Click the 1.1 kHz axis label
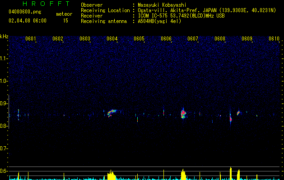Viewport: 284px width, 180px height. point(4,58)
